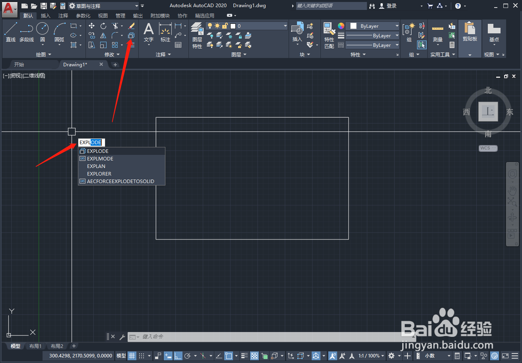This screenshot has width=522, height=363.
Task: Switch to the 布局1 layout tab
Action: 35,346
